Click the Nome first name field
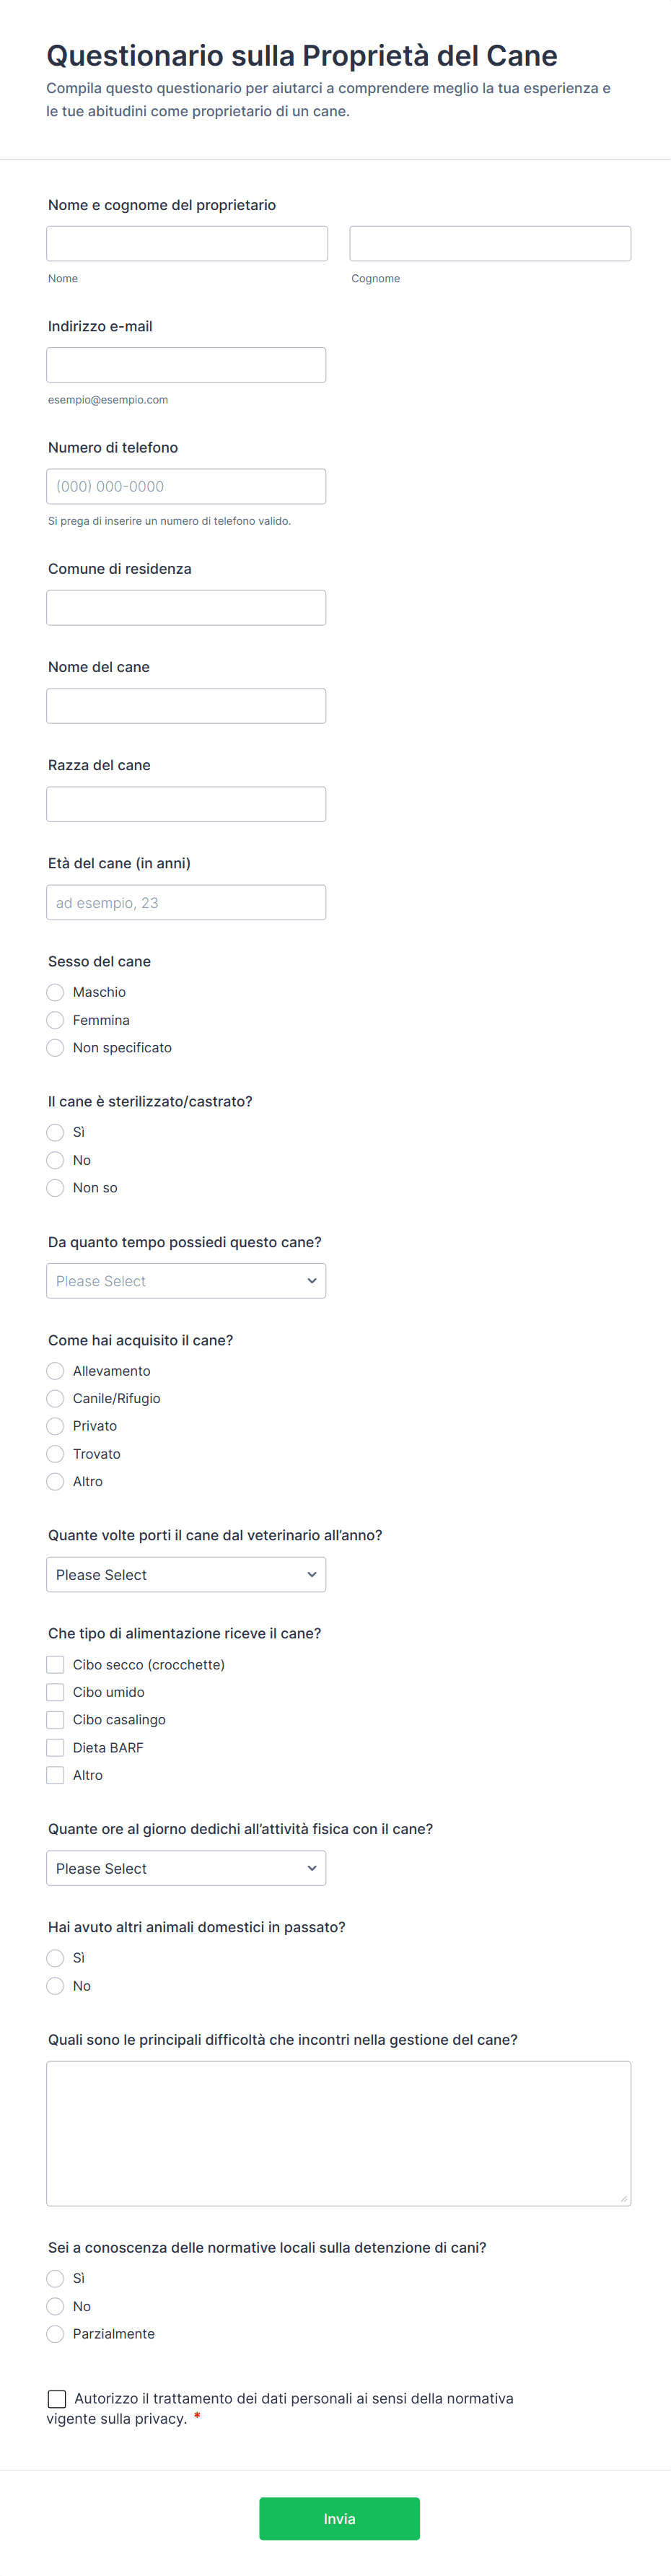 [x=187, y=244]
